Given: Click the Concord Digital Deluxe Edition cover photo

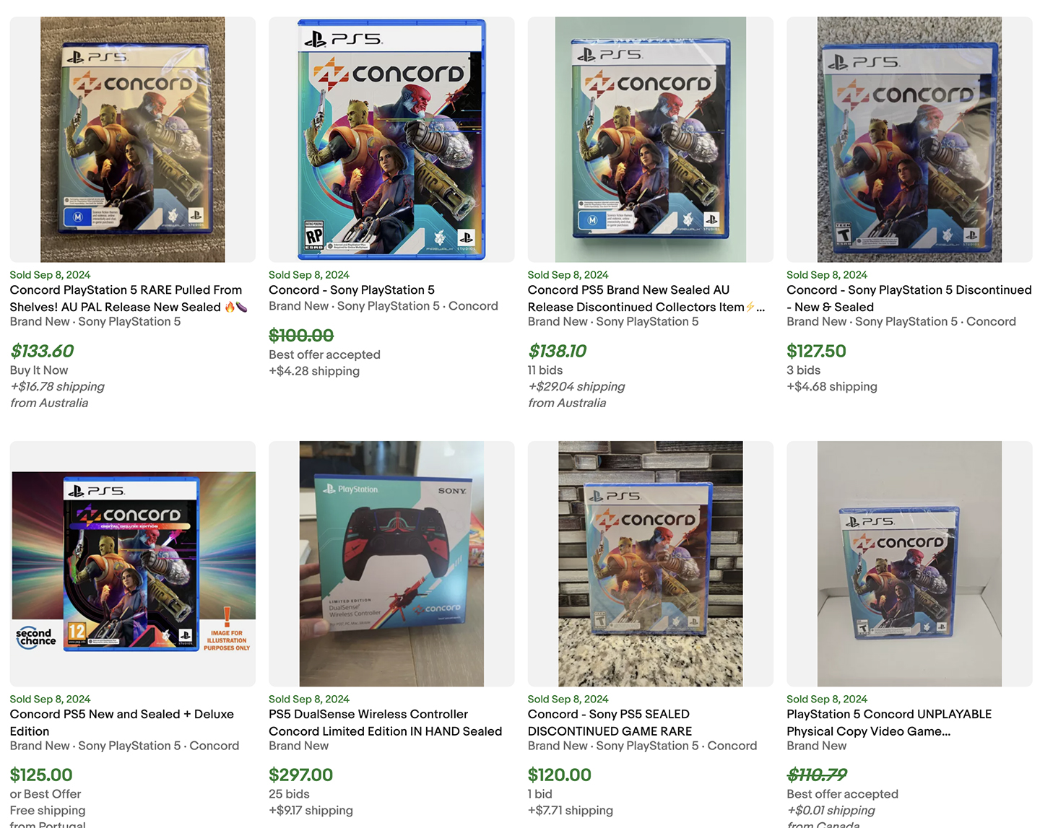Looking at the screenshot, I should [131, 563].
